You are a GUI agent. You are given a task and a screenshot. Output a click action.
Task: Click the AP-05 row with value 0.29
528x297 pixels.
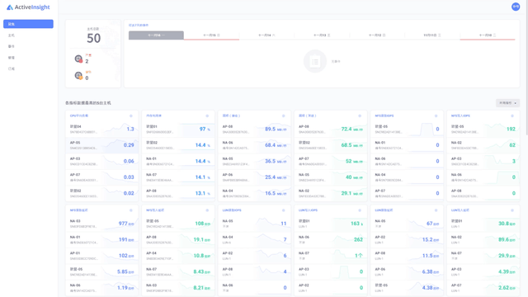[x=102, y=145]
